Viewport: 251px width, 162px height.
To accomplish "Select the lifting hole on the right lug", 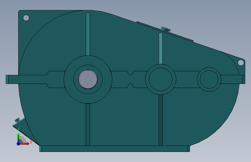I will [x=241, y=63].
